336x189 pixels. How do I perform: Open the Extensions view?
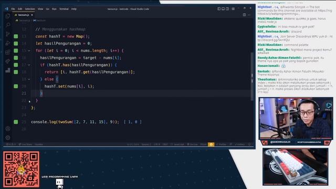[8, 52]
